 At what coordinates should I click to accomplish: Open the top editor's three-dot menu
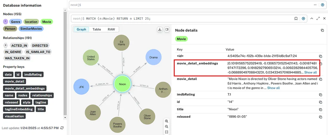click(x=315, y=5)
